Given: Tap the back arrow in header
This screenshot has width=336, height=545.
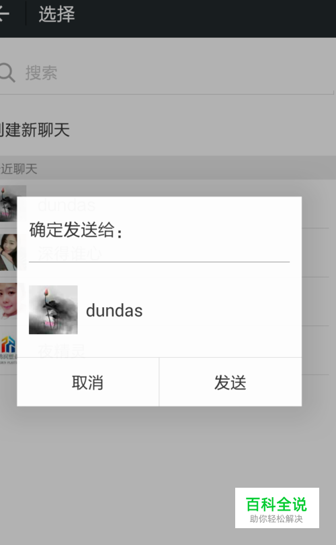Looking at the screenshot, I should 3,14.
